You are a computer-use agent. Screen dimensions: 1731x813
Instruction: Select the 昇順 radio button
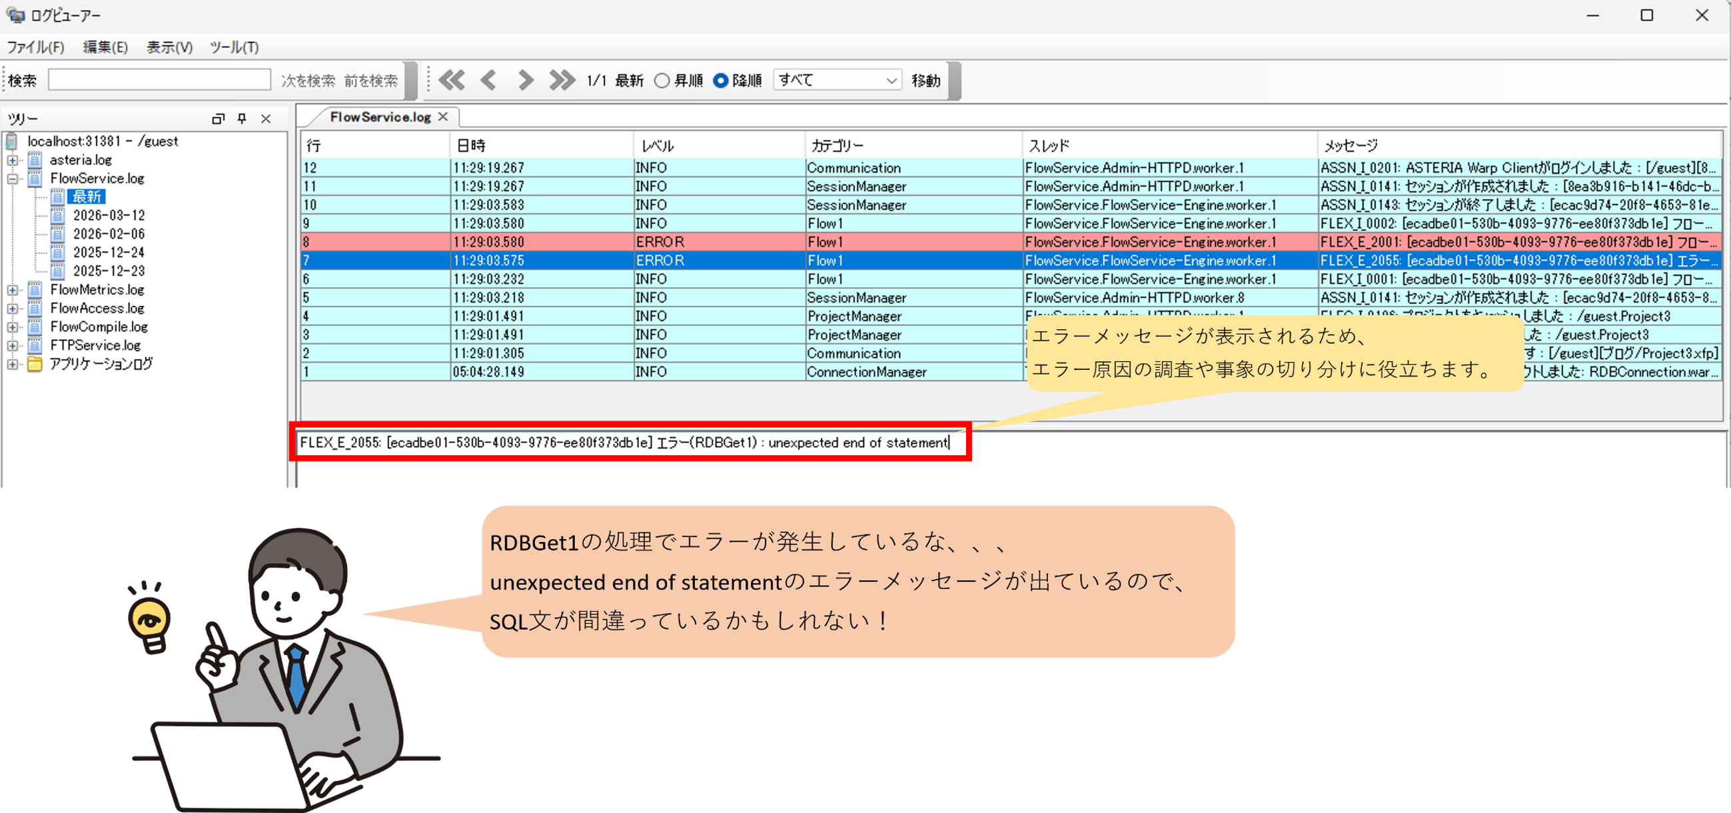[x=662, y=81]
